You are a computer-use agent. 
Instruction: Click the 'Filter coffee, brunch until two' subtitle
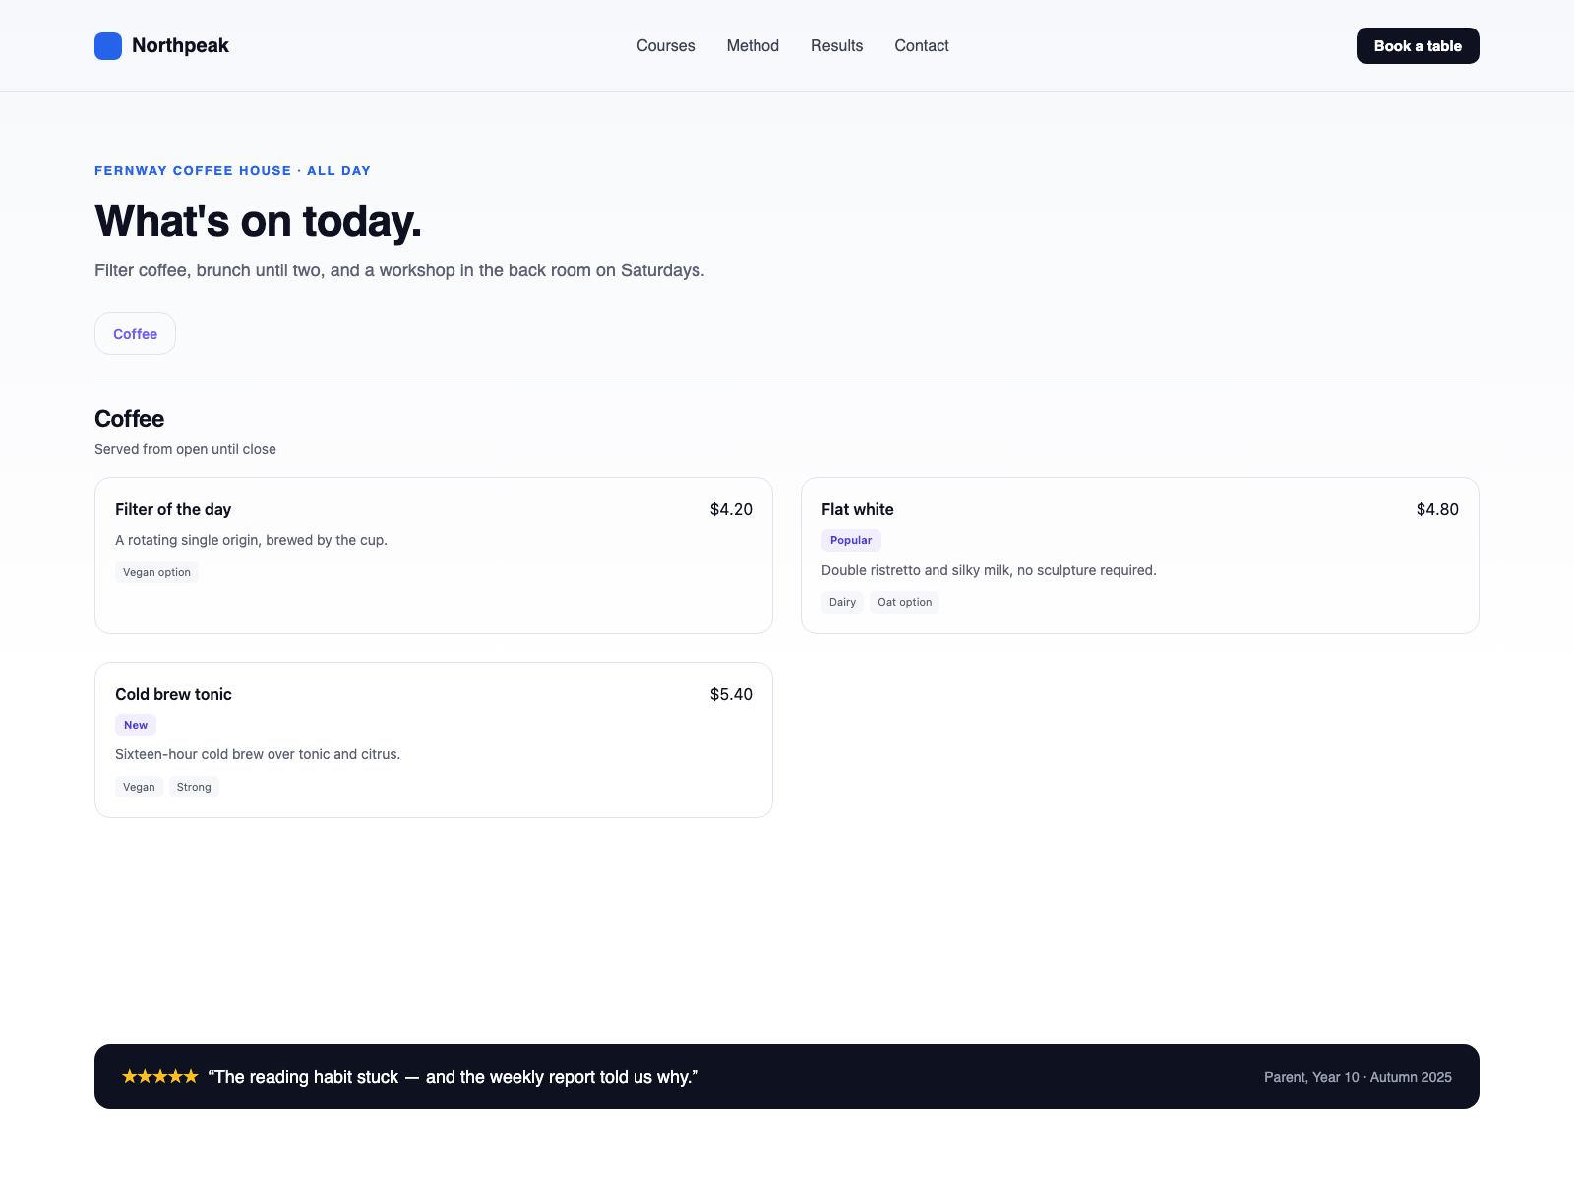pyautogui.click(x=399, y=270)
